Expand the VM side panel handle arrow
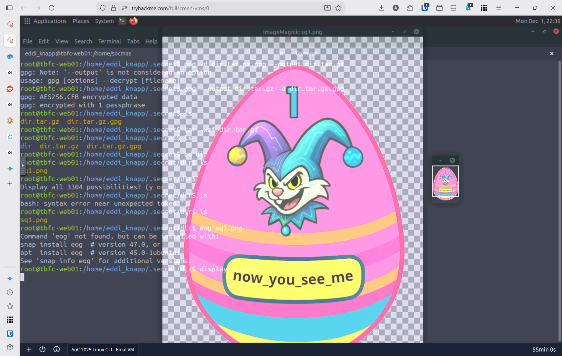Image resolution: width=562 pixels, height=356 pixels. tap(23, 165)
